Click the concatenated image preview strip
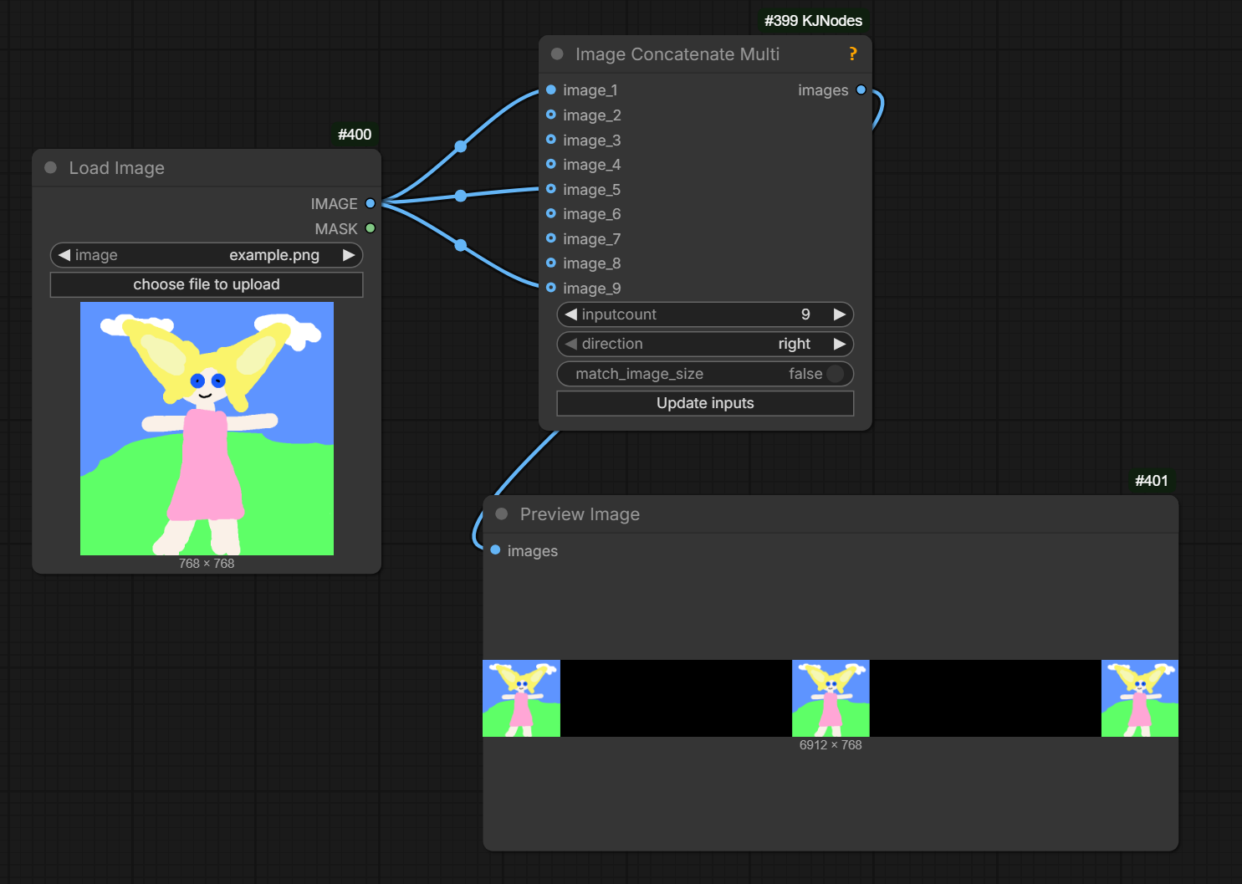Screen dimensions: 1242x884 point(831,698)
